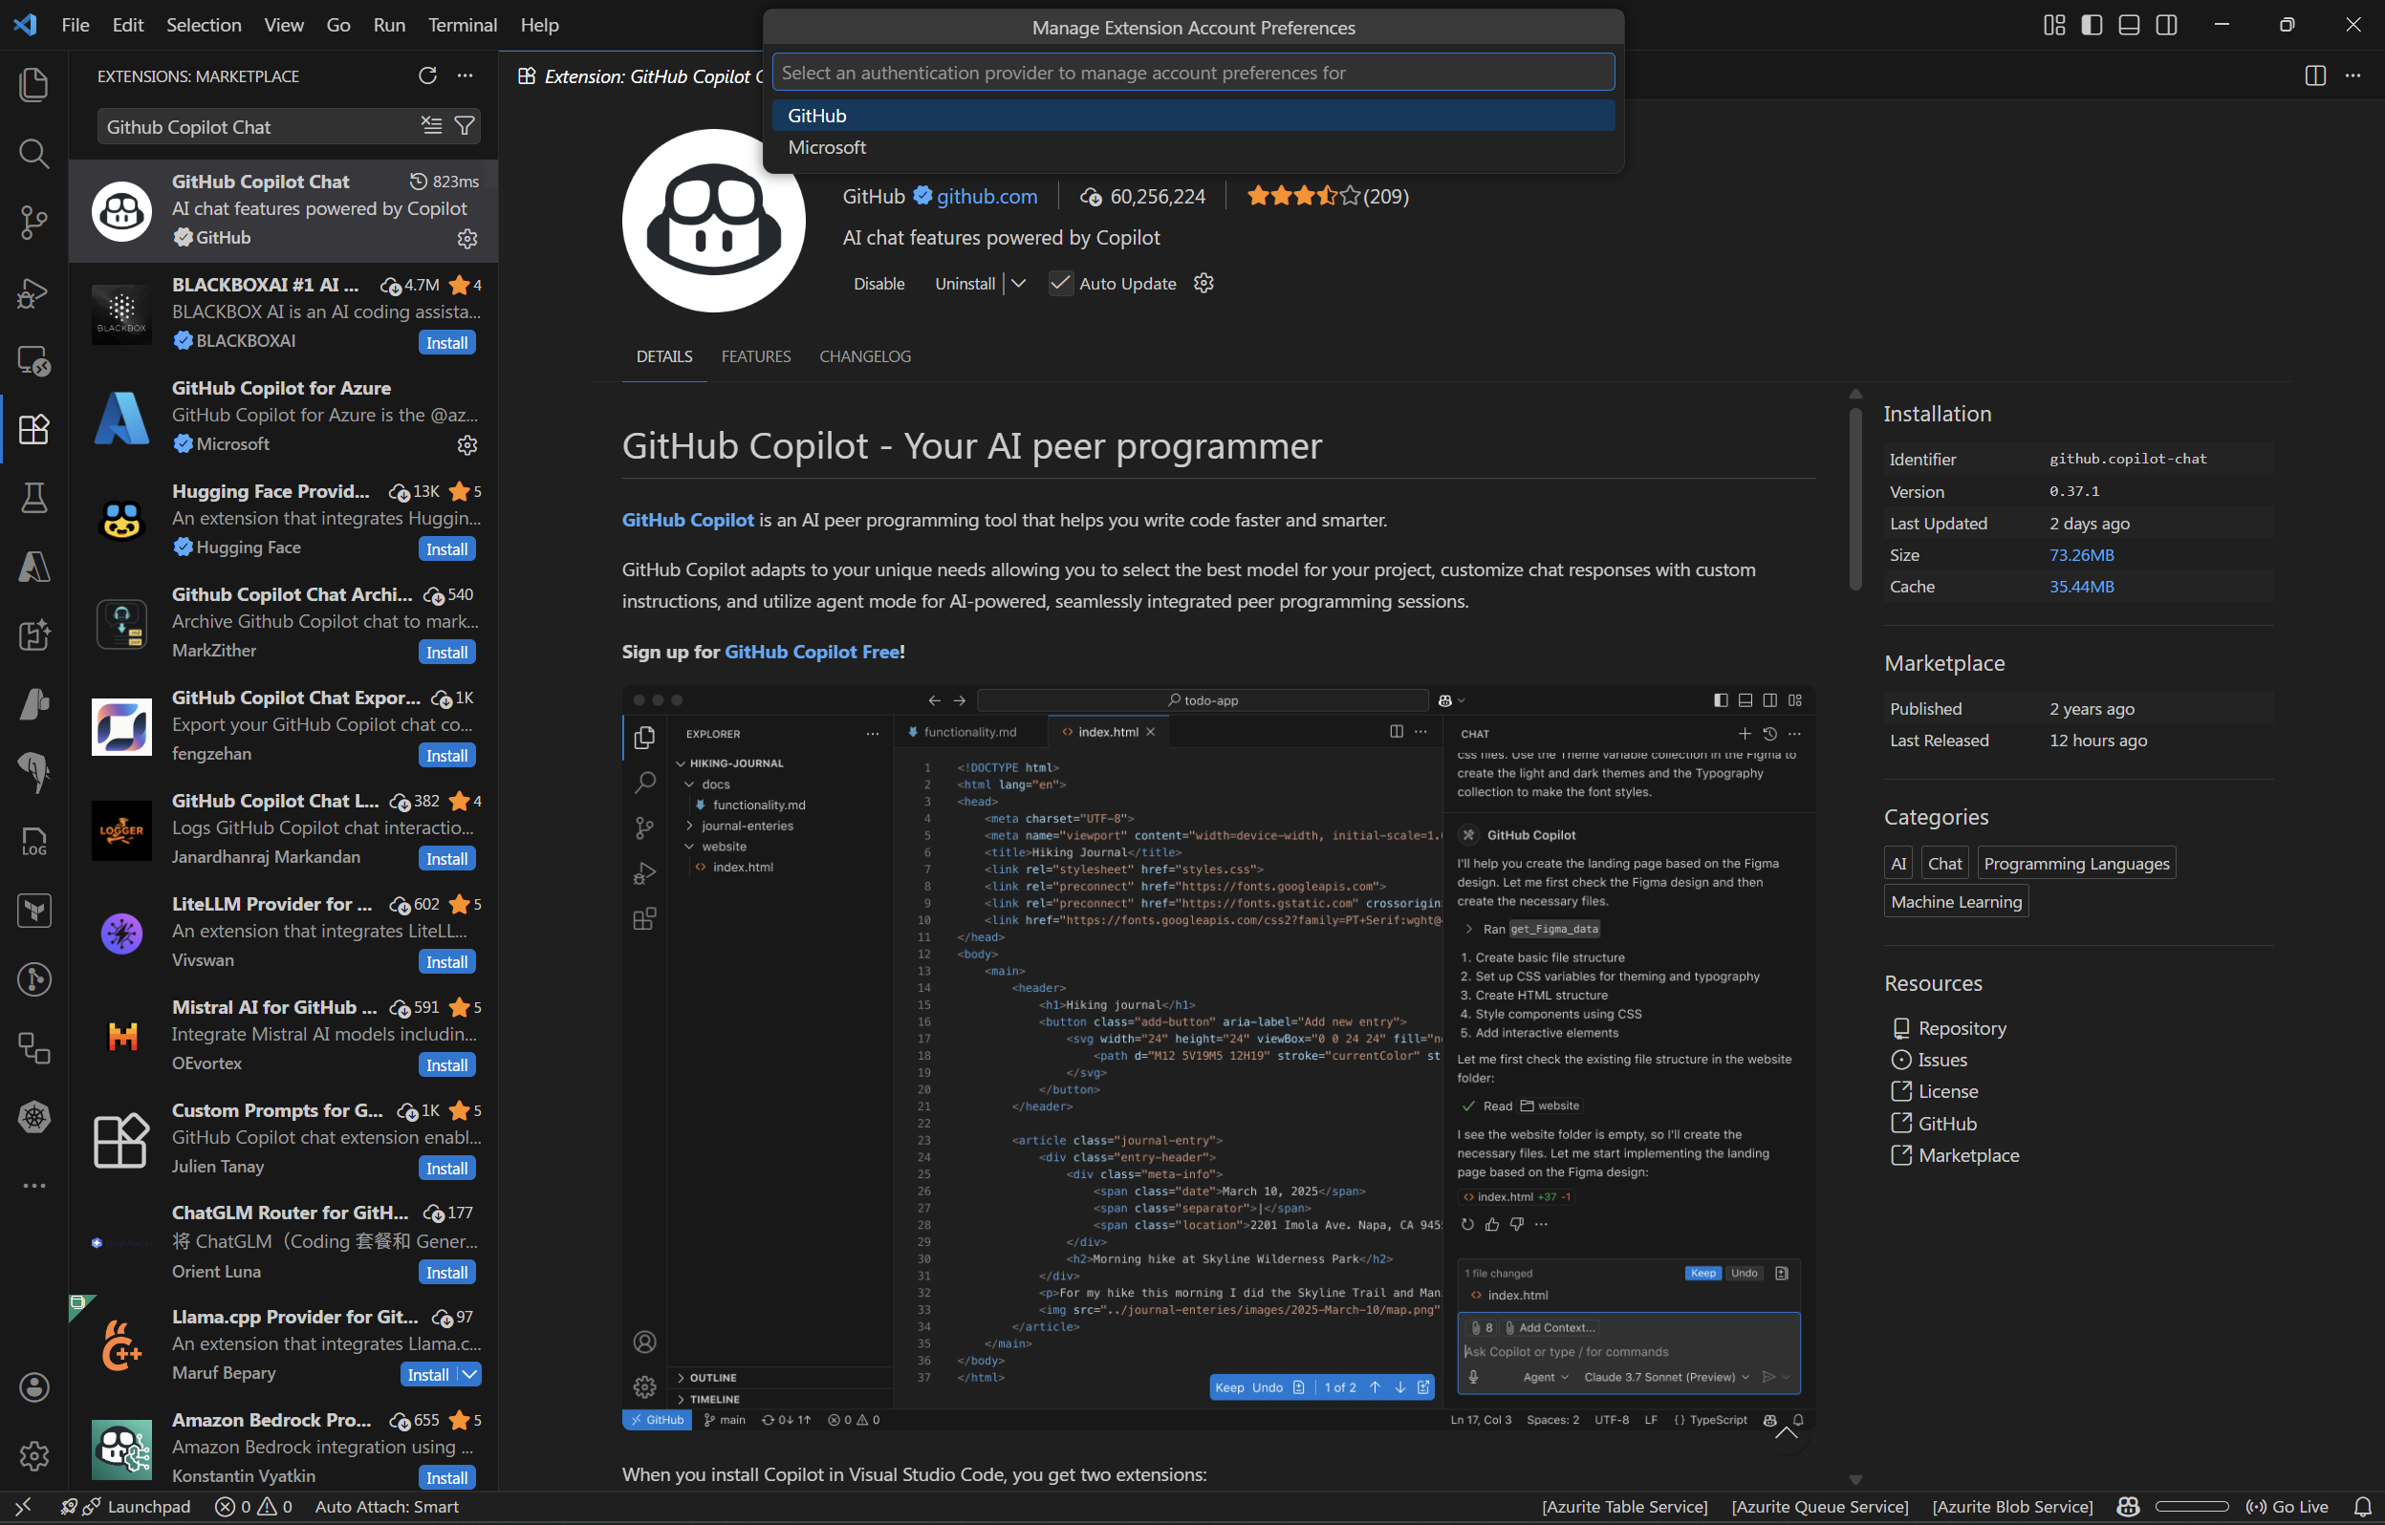The width and height of the screenshot is (2385, 1525).
Task: Clear extensions search results
Action: tap(432, 126)
